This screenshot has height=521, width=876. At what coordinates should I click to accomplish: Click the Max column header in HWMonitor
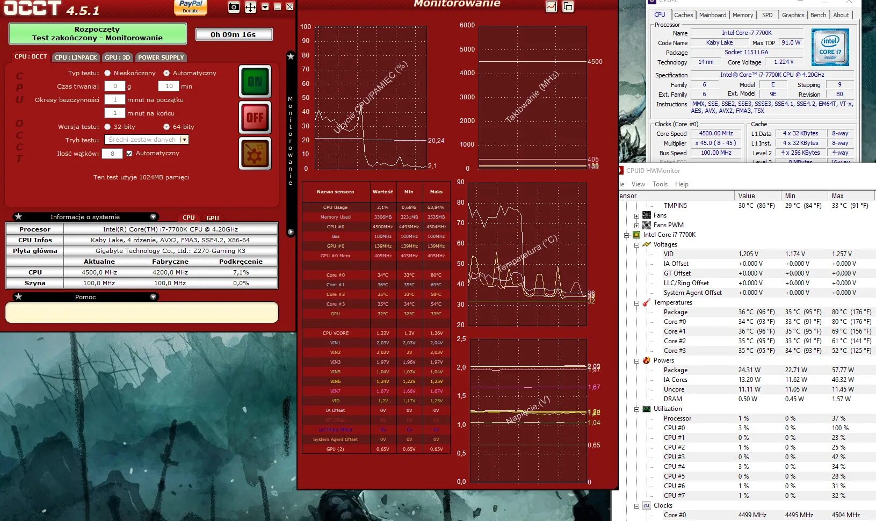pos(851,196)
